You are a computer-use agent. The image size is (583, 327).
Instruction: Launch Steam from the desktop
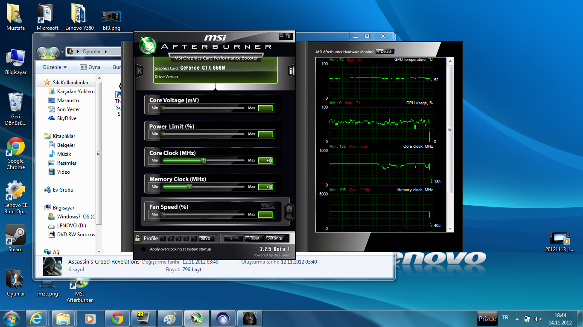[x=16, y=239]
